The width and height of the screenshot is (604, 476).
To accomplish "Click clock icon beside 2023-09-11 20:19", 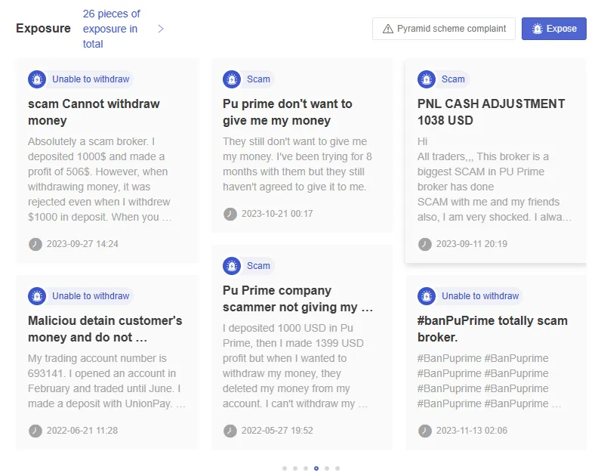I will click(425, 244).
